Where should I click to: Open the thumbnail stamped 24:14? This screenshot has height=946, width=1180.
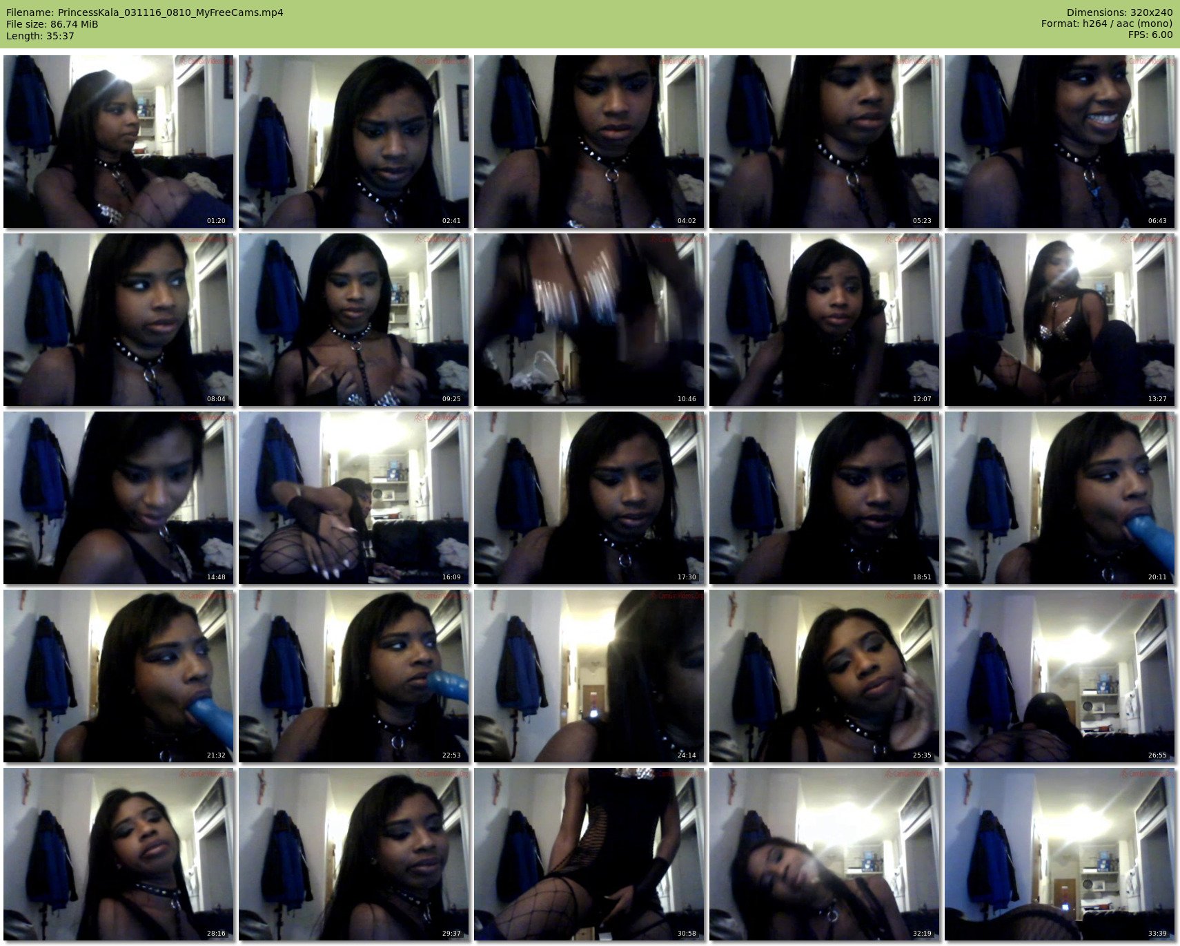tap(589, 676)
